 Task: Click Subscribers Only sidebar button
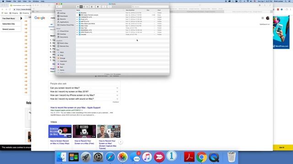(x=10, y=24)
